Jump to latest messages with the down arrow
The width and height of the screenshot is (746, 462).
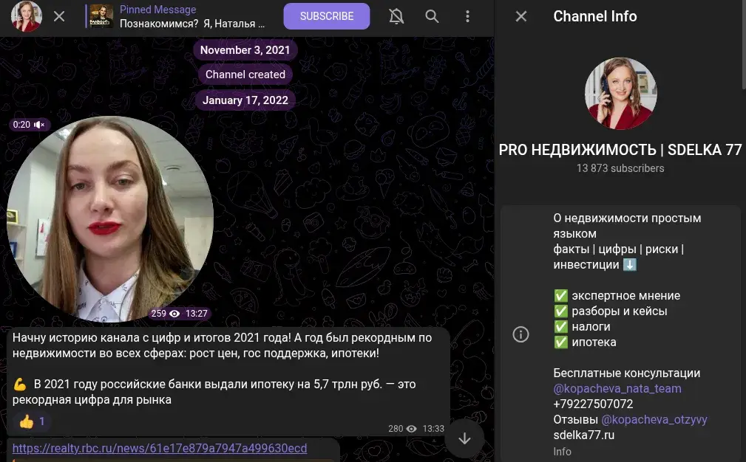464,438
